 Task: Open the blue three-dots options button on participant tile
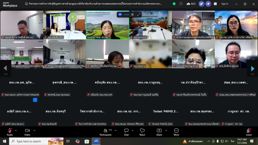pyautogui.click(x=35, y=100)
